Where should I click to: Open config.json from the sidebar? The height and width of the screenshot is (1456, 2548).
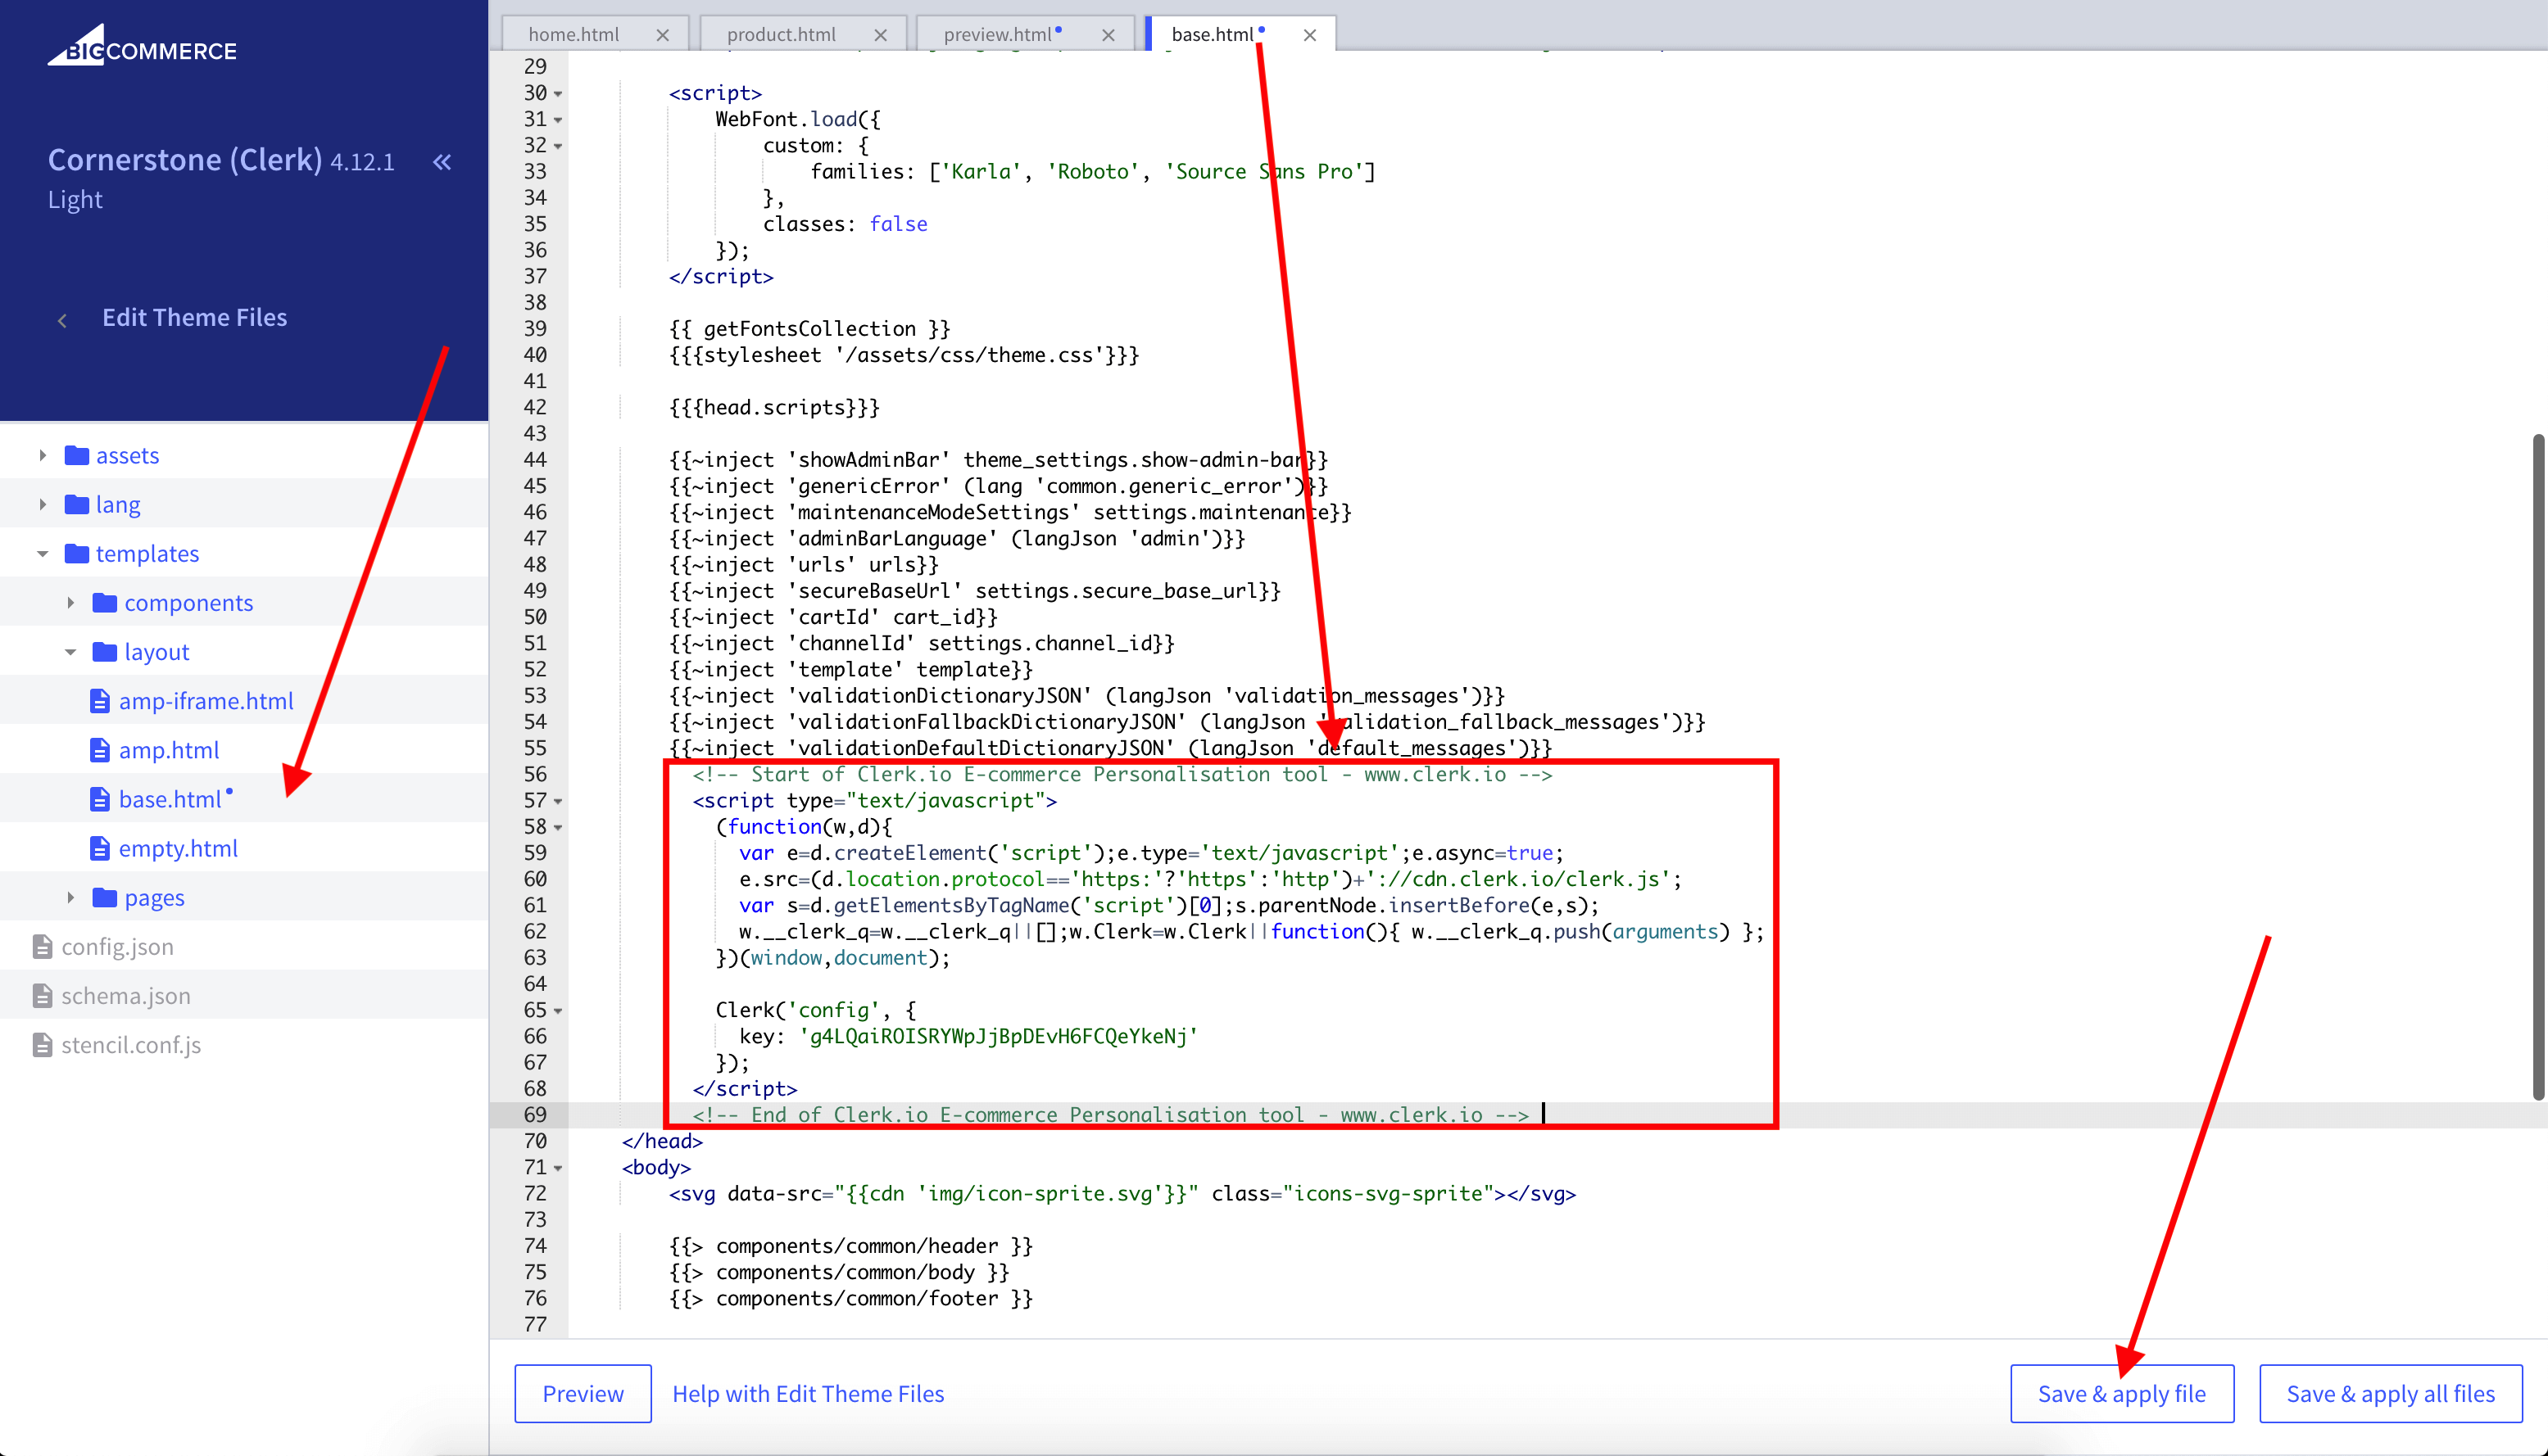(x=117, y=946)
